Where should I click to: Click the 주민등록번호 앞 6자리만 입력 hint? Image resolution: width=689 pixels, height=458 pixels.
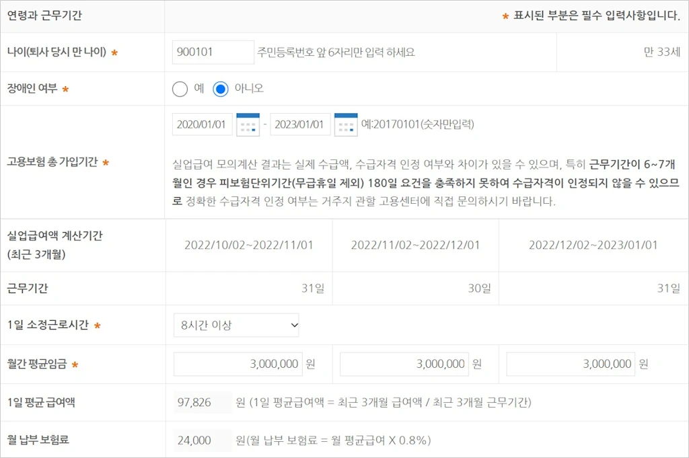336,52
